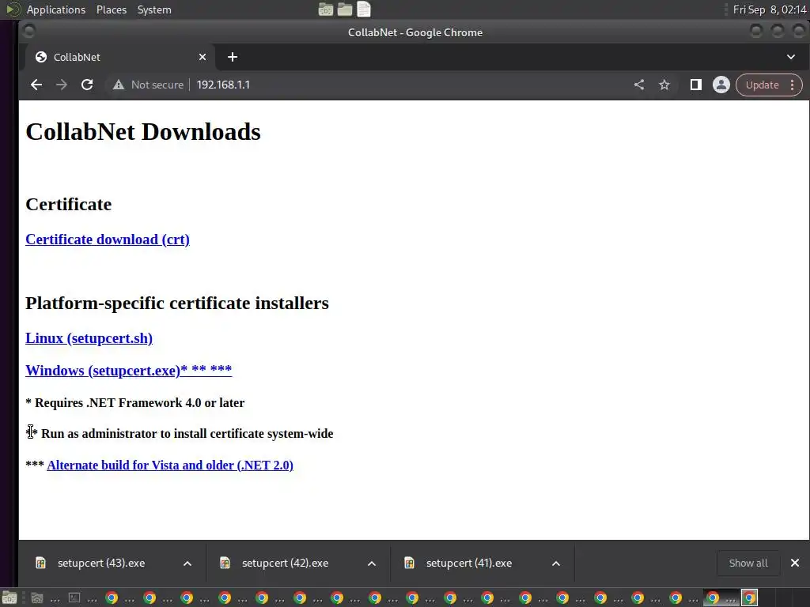
Task: Click the screenshot folder launcher in top panel
Action: pos(325,9)
